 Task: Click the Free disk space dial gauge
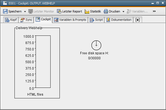(96, 45)
